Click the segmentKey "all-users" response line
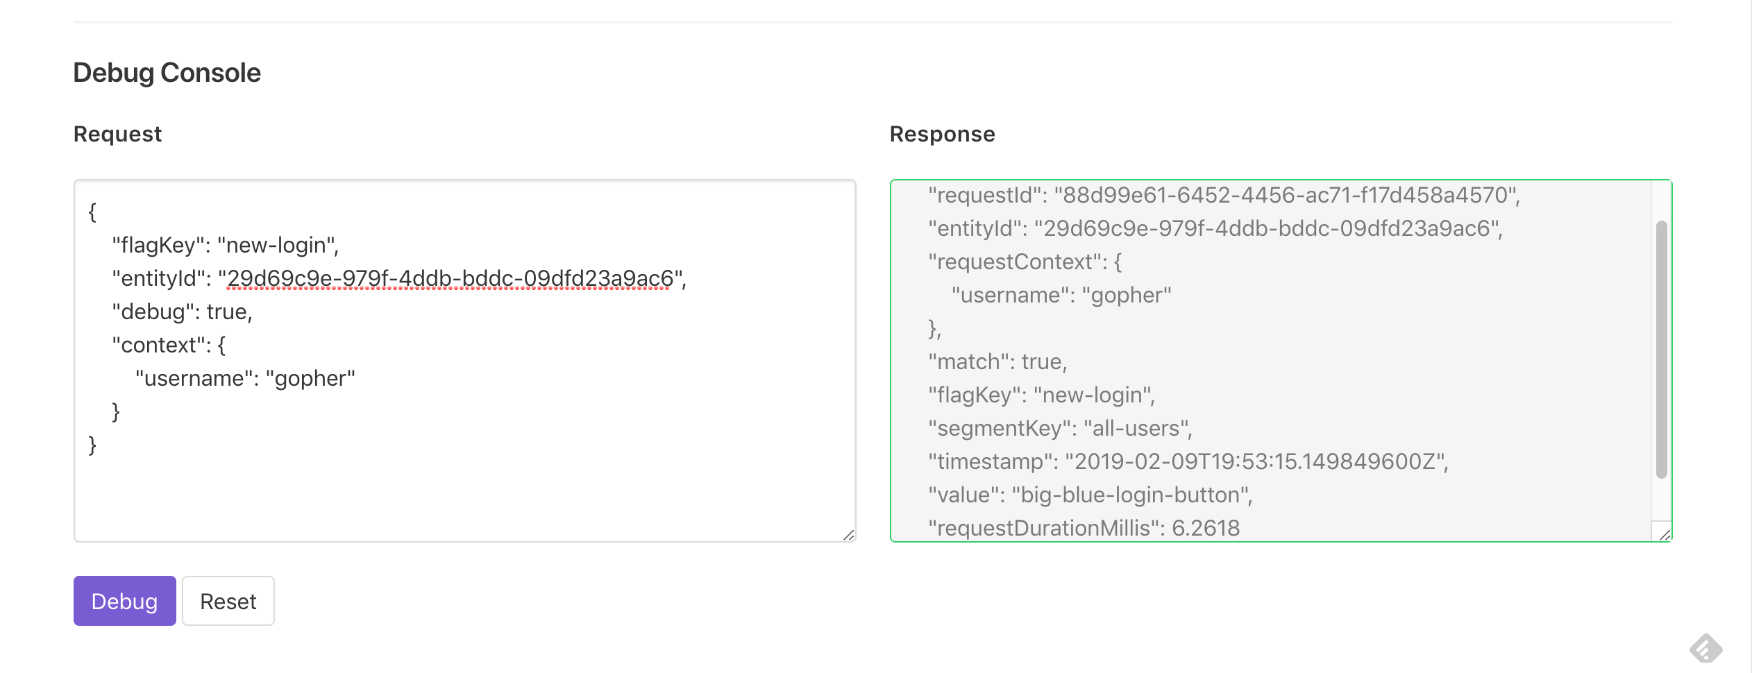Screen dimensions: 1752x673 (x=1060, y=428)
